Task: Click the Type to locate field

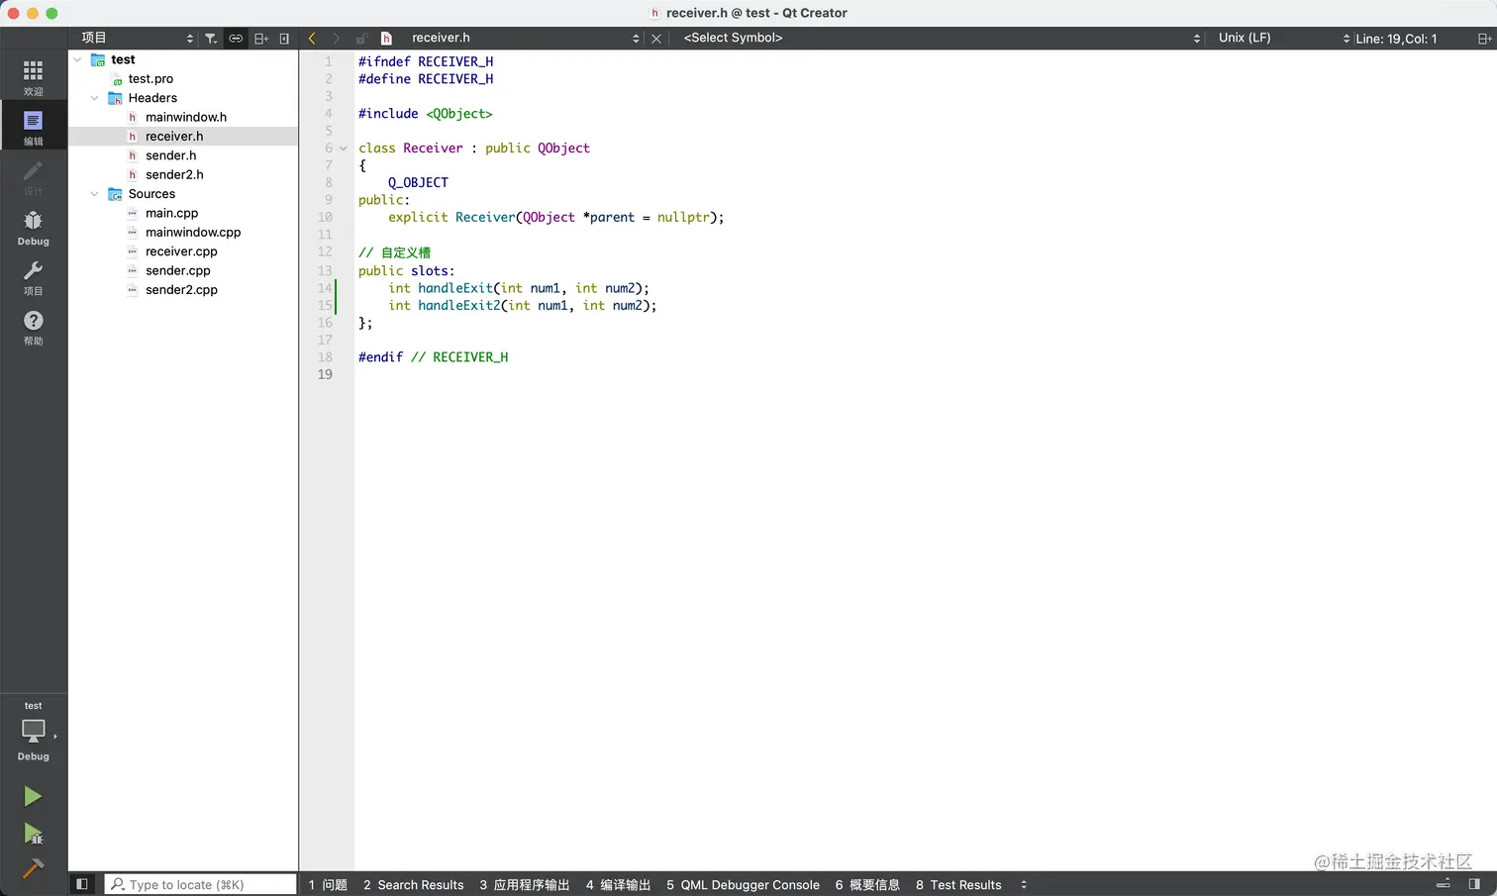Action: tap(201, 884)
